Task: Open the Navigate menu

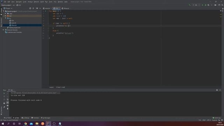Action: (19, 2)
